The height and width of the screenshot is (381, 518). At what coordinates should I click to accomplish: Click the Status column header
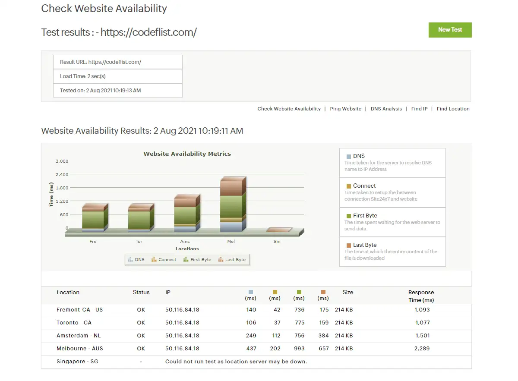[x=141, y=292]
